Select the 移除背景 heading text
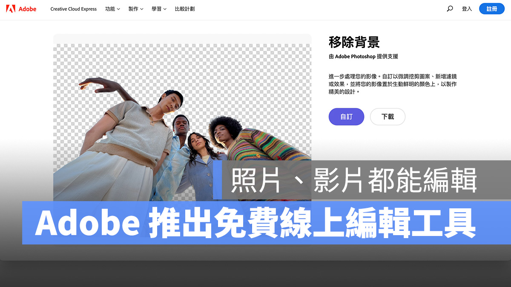The image size is (511, 287). click(x=354, y=42)
